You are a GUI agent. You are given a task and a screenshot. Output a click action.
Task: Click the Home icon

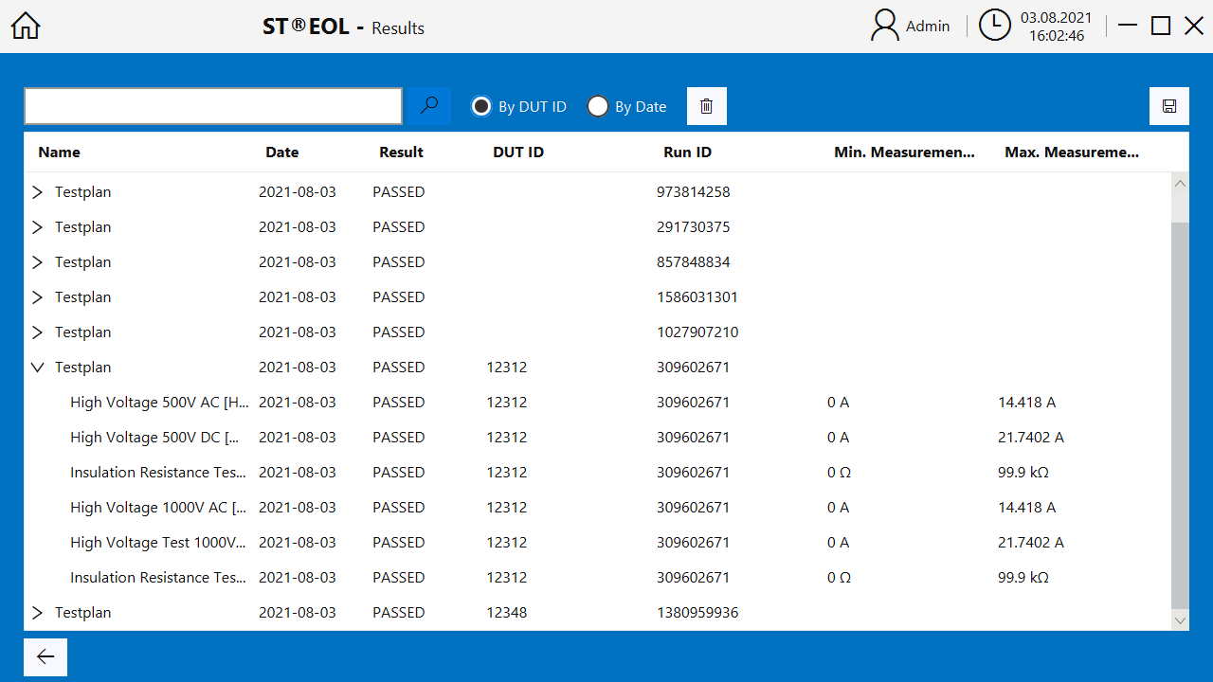coord(26,27)
